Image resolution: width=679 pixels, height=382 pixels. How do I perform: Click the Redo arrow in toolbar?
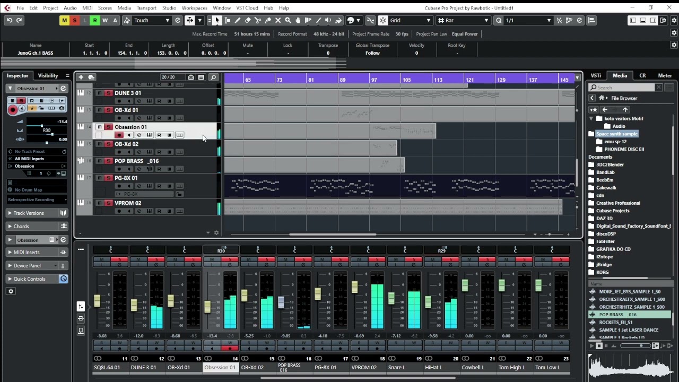(x=19, y=20)
